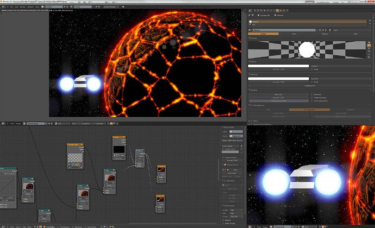375x228 pixels.
Task: Set preview to highlighted sphere icon
Action: [369, 46]
